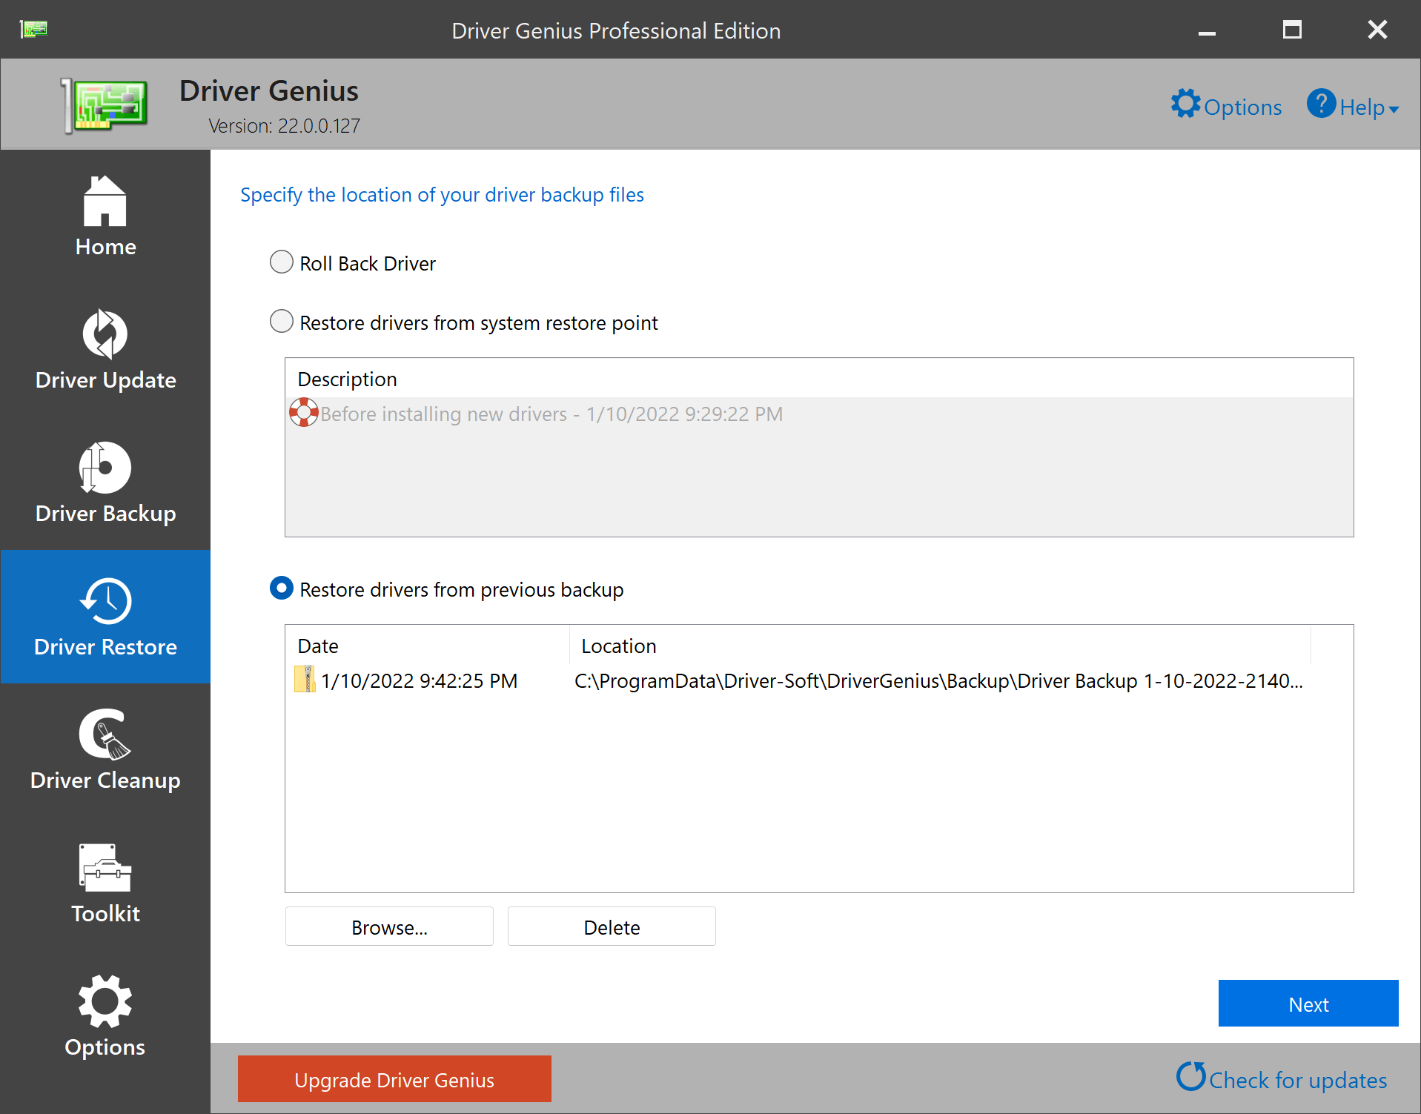Select Restore drivers from previous backup
1421x1114 pixels.
pos(282,589)
